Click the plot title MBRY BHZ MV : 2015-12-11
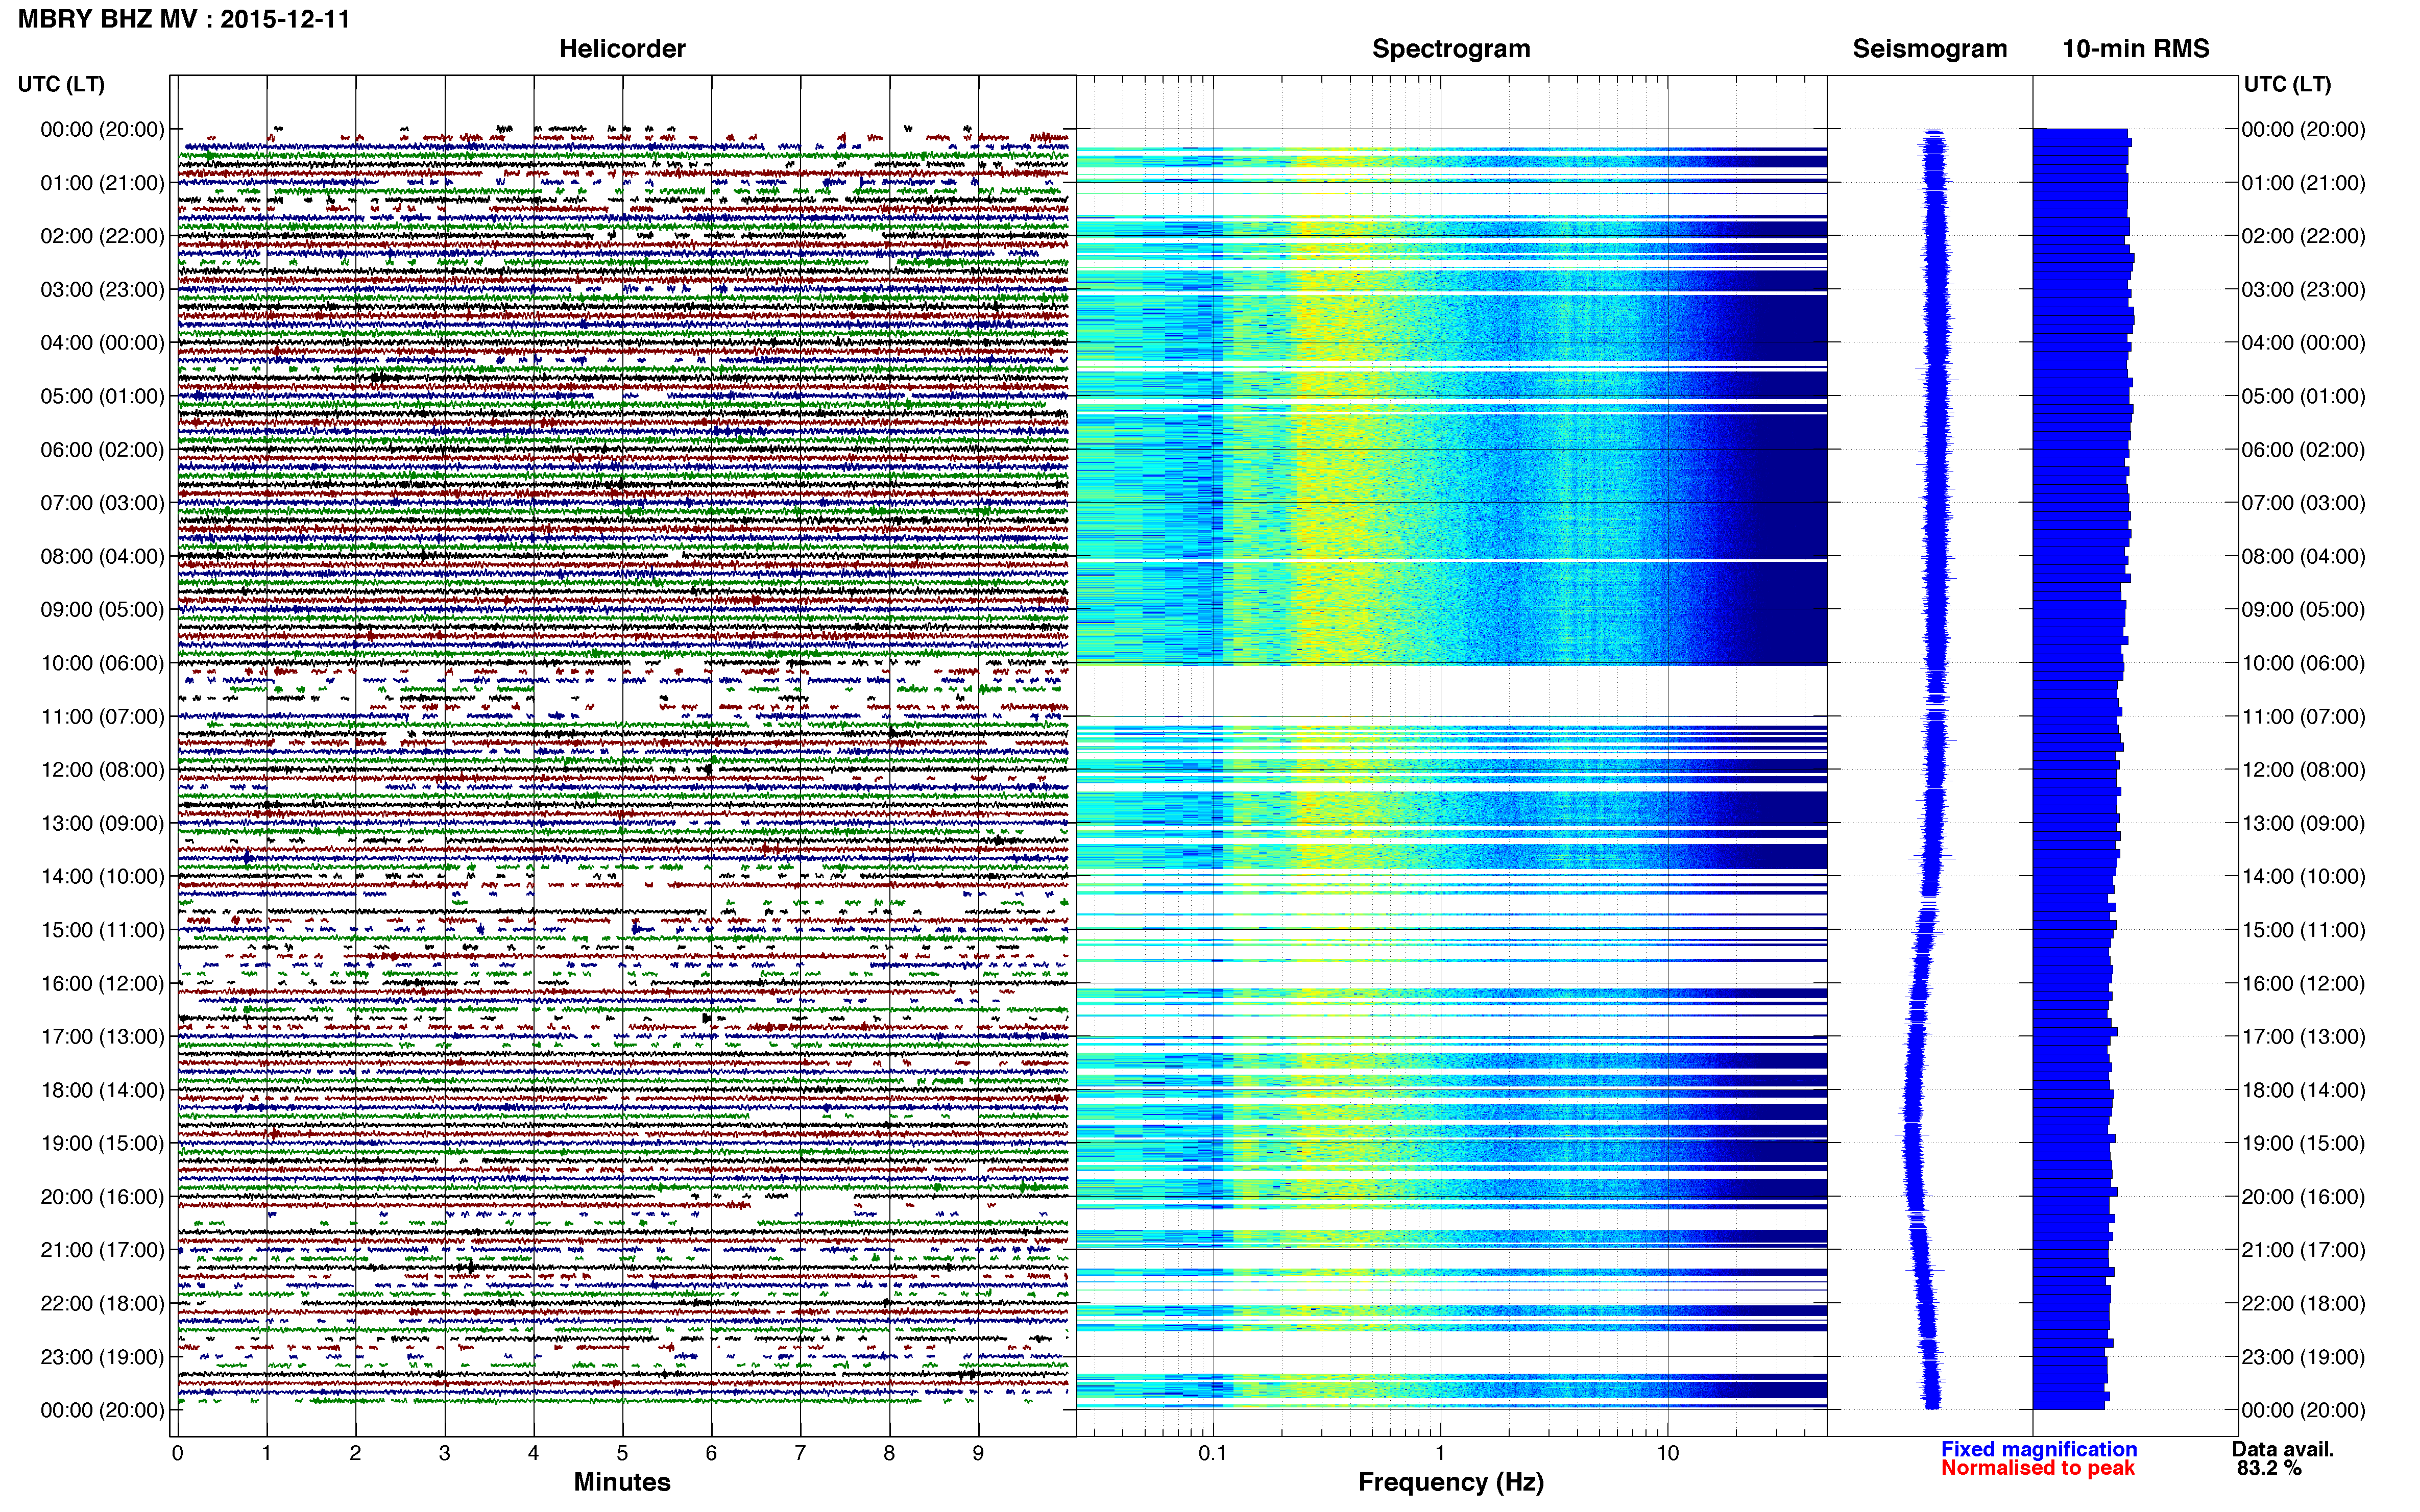 pyautogui.click(x=184, y=19)
